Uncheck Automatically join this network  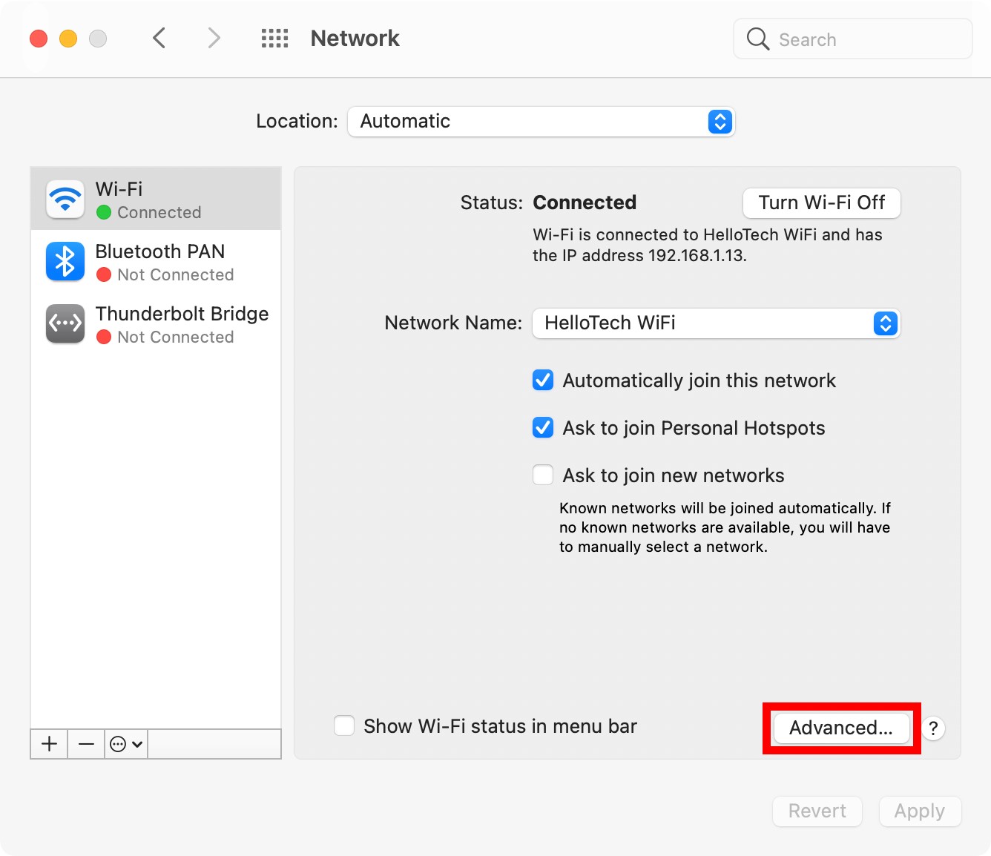(543, 381)
